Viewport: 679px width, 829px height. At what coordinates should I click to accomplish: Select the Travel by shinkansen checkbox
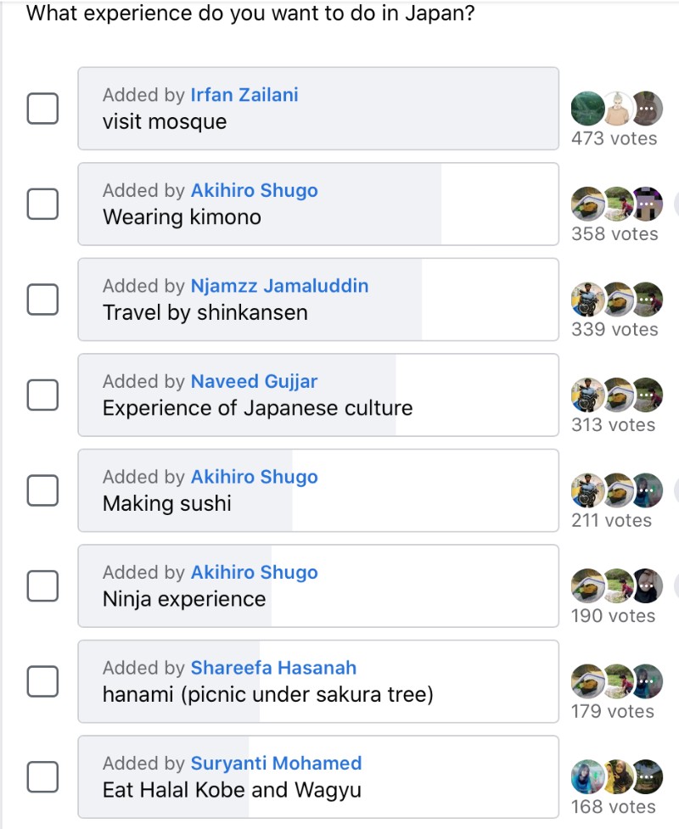pos(42,300)
